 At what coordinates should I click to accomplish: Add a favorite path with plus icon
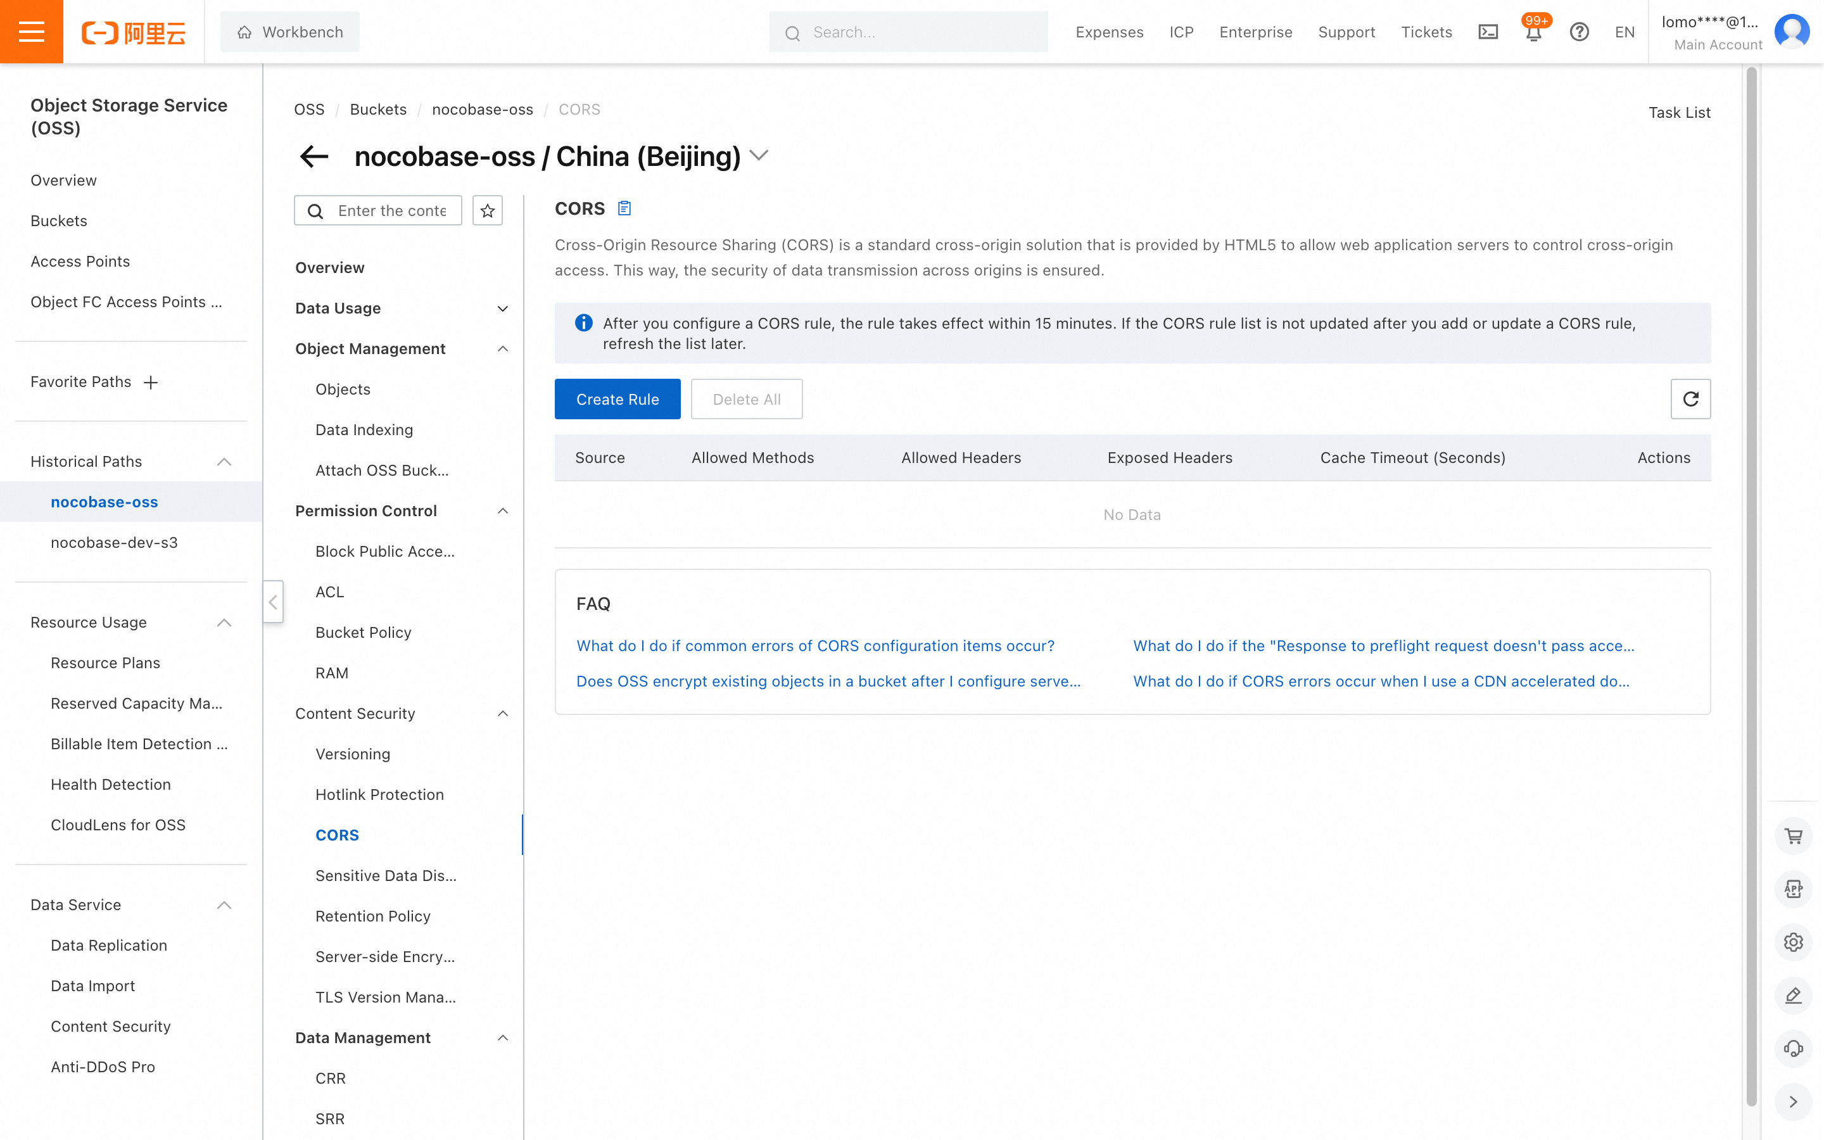[x=151, y=383]
